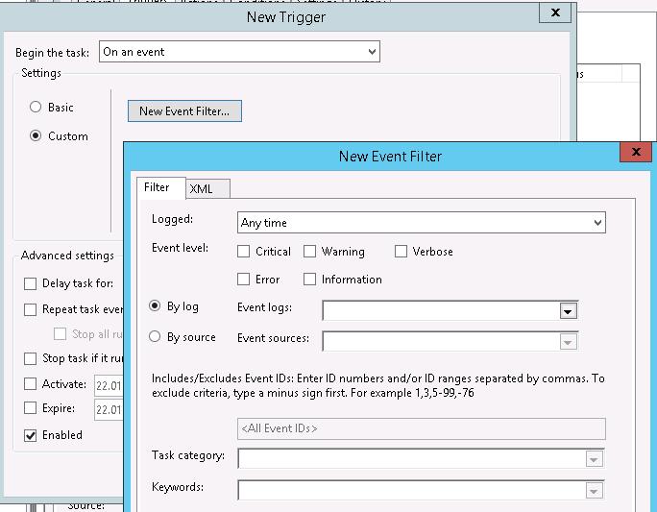Viewport: 657px width, 512px height.
Task: Select the By source radio button
Action: tap(155, 336)
